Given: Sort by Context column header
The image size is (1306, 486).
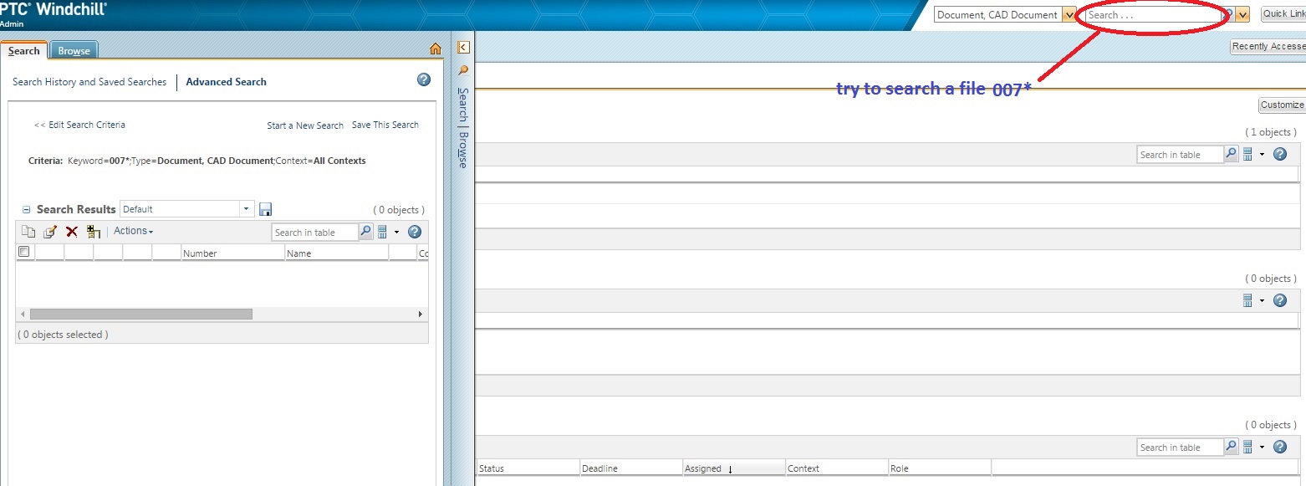Looking at the screenshot, I should point(837,468).
